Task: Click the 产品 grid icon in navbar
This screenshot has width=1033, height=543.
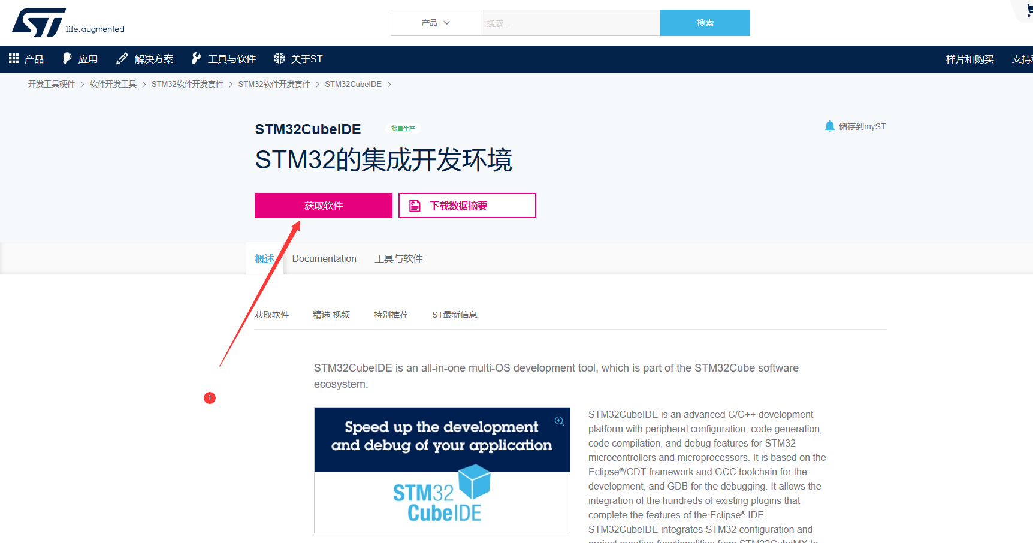Action: pyautogui.click(x=14, y=58)
